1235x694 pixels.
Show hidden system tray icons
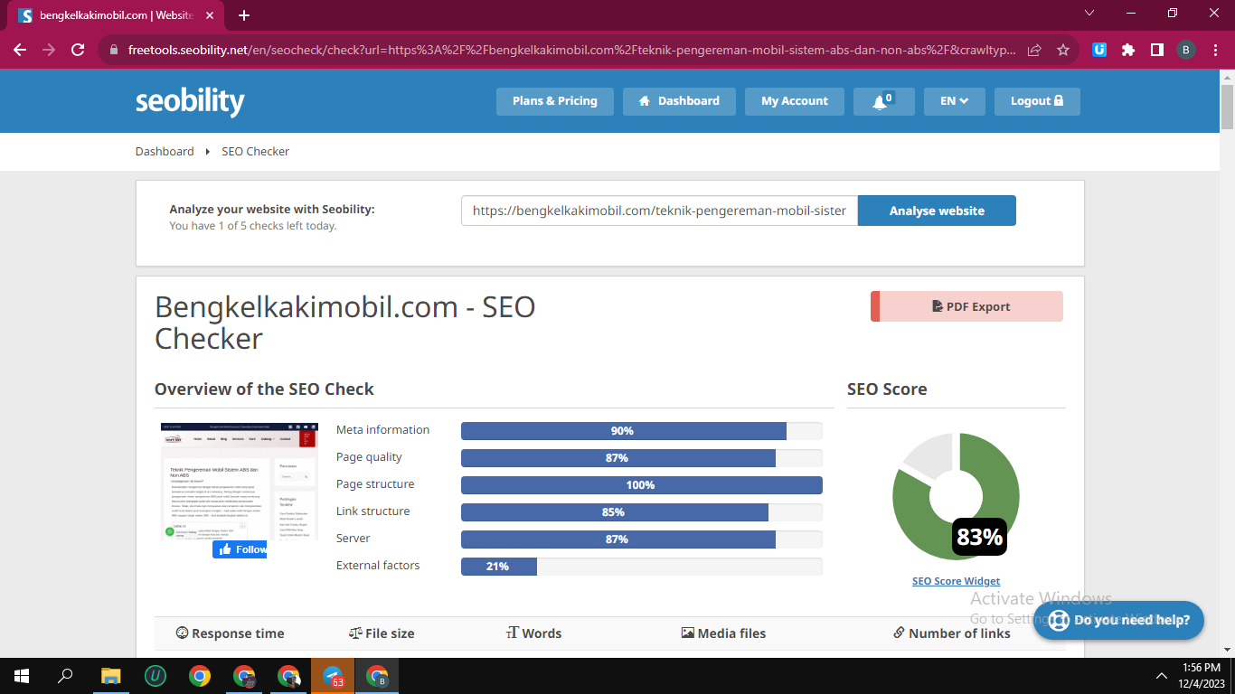pyautogui.click(x=1162, y=676)
